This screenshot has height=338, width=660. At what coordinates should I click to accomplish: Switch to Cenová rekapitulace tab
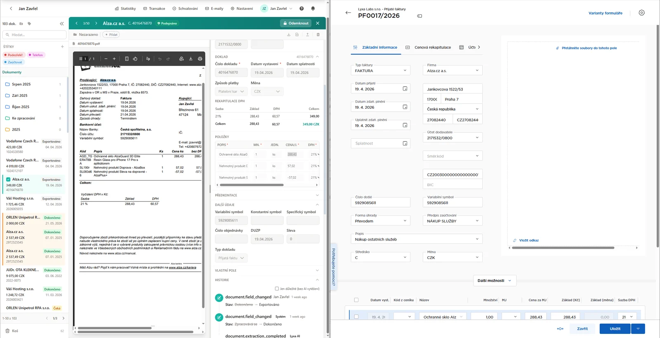click(428, 47)
